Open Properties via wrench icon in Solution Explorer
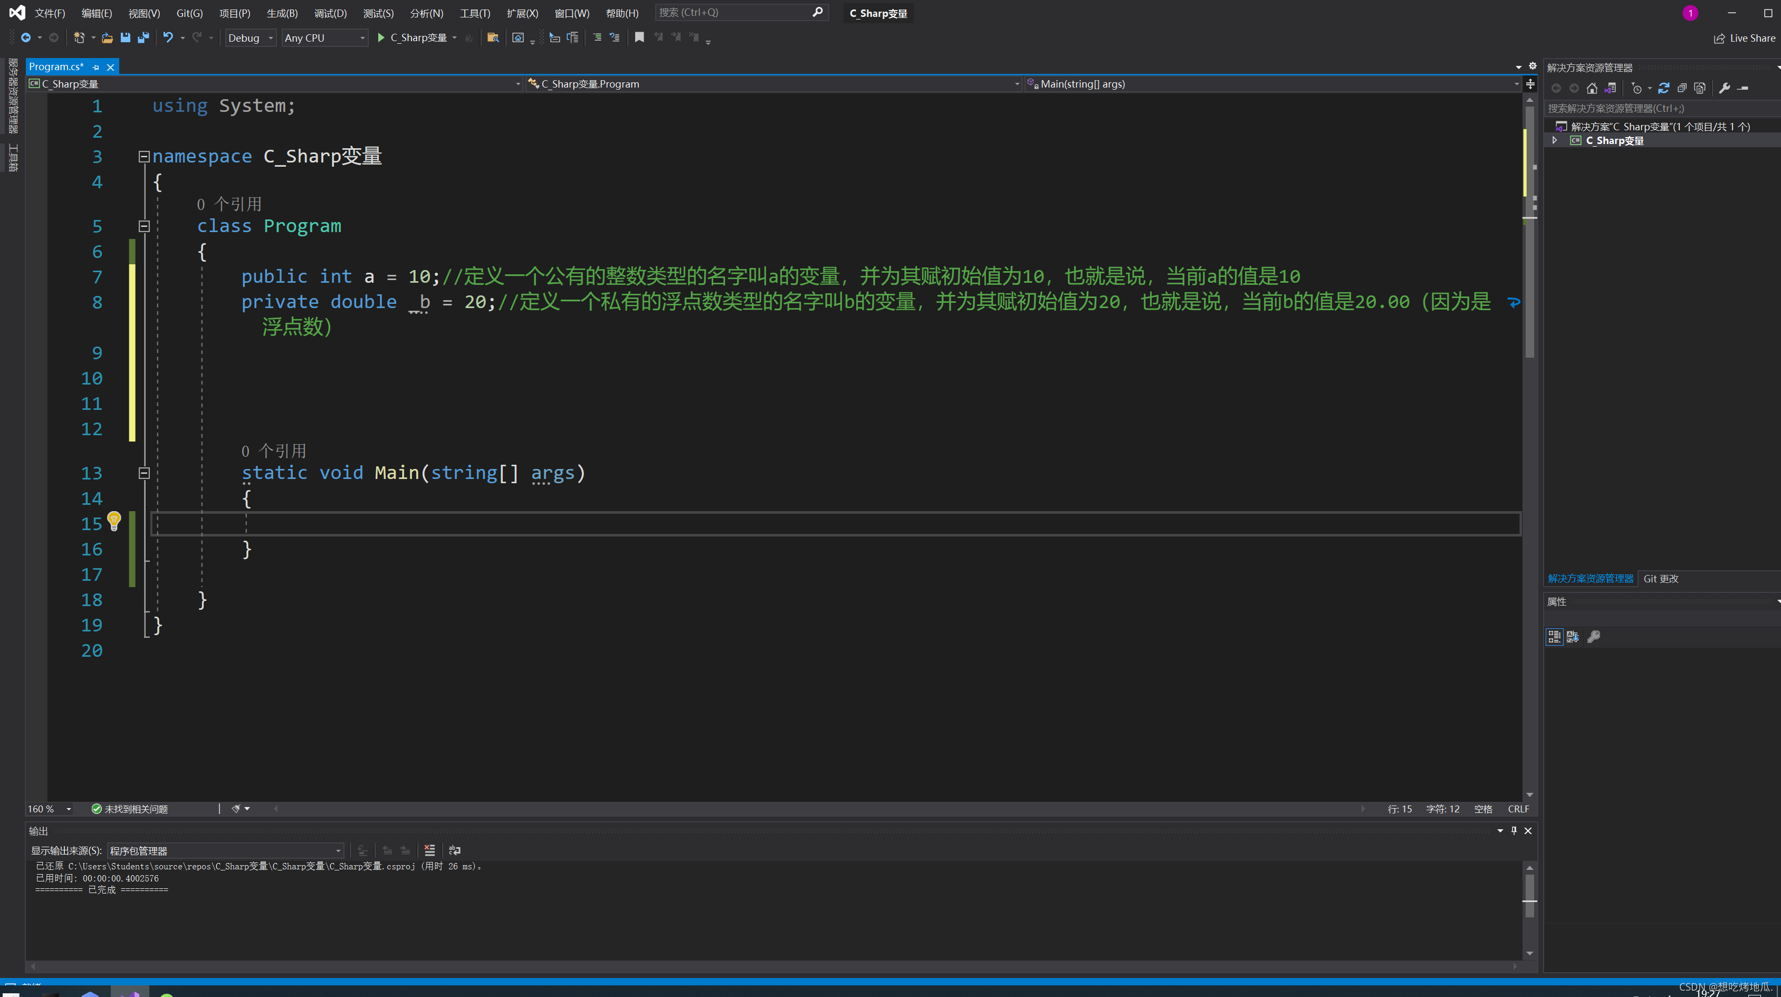Viewport: 1781px width, 997px height. 1725,89
